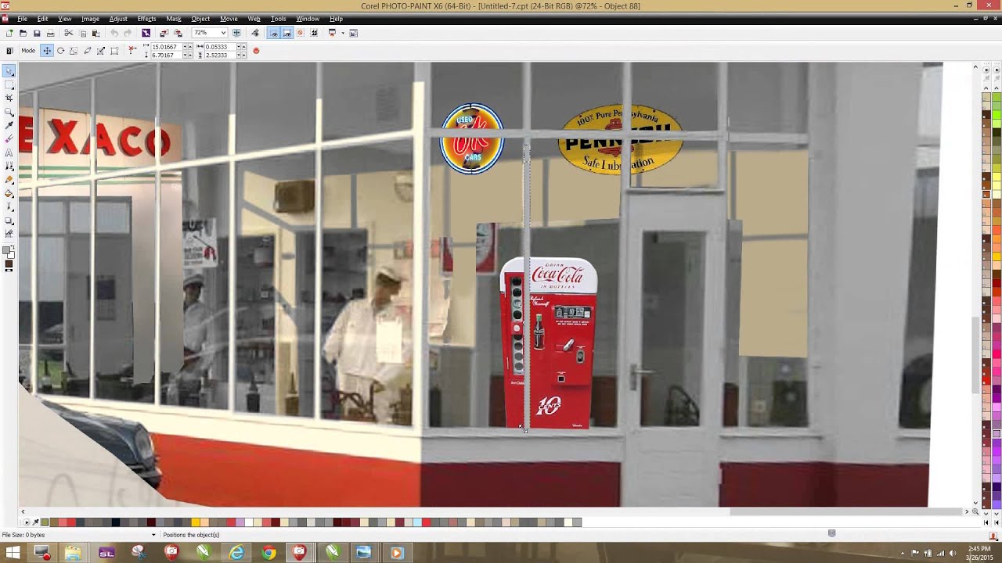Select the Clone tool in toolbox

(9, 166)
